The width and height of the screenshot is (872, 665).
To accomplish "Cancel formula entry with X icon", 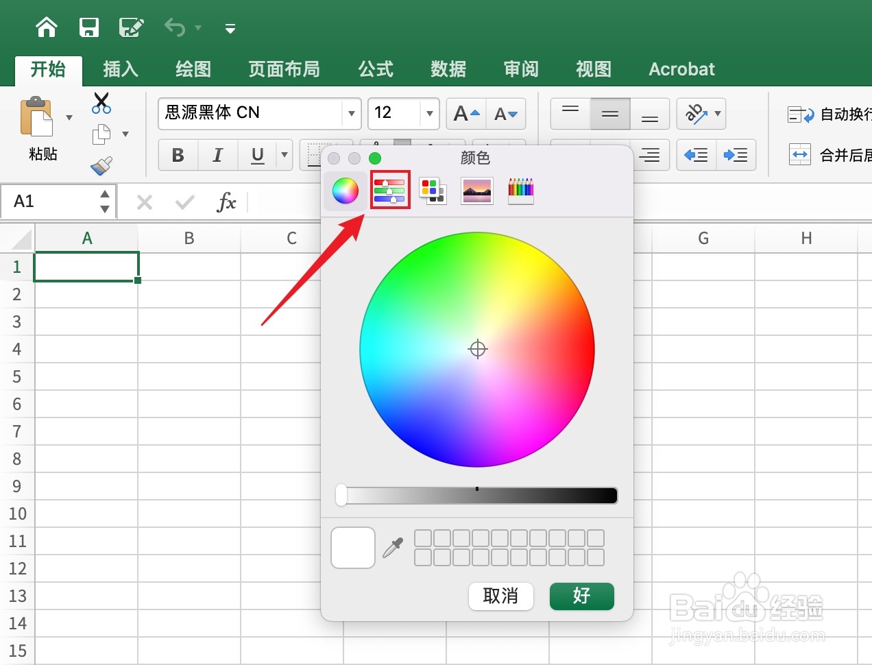I will [145, 202].
